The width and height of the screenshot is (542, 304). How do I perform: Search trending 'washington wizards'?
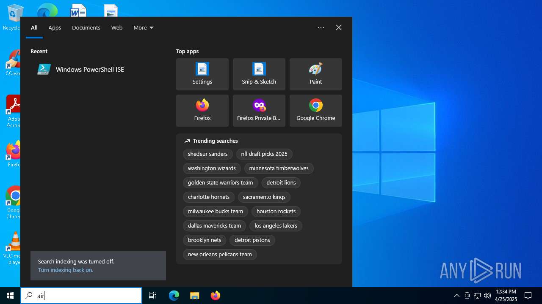212,168
